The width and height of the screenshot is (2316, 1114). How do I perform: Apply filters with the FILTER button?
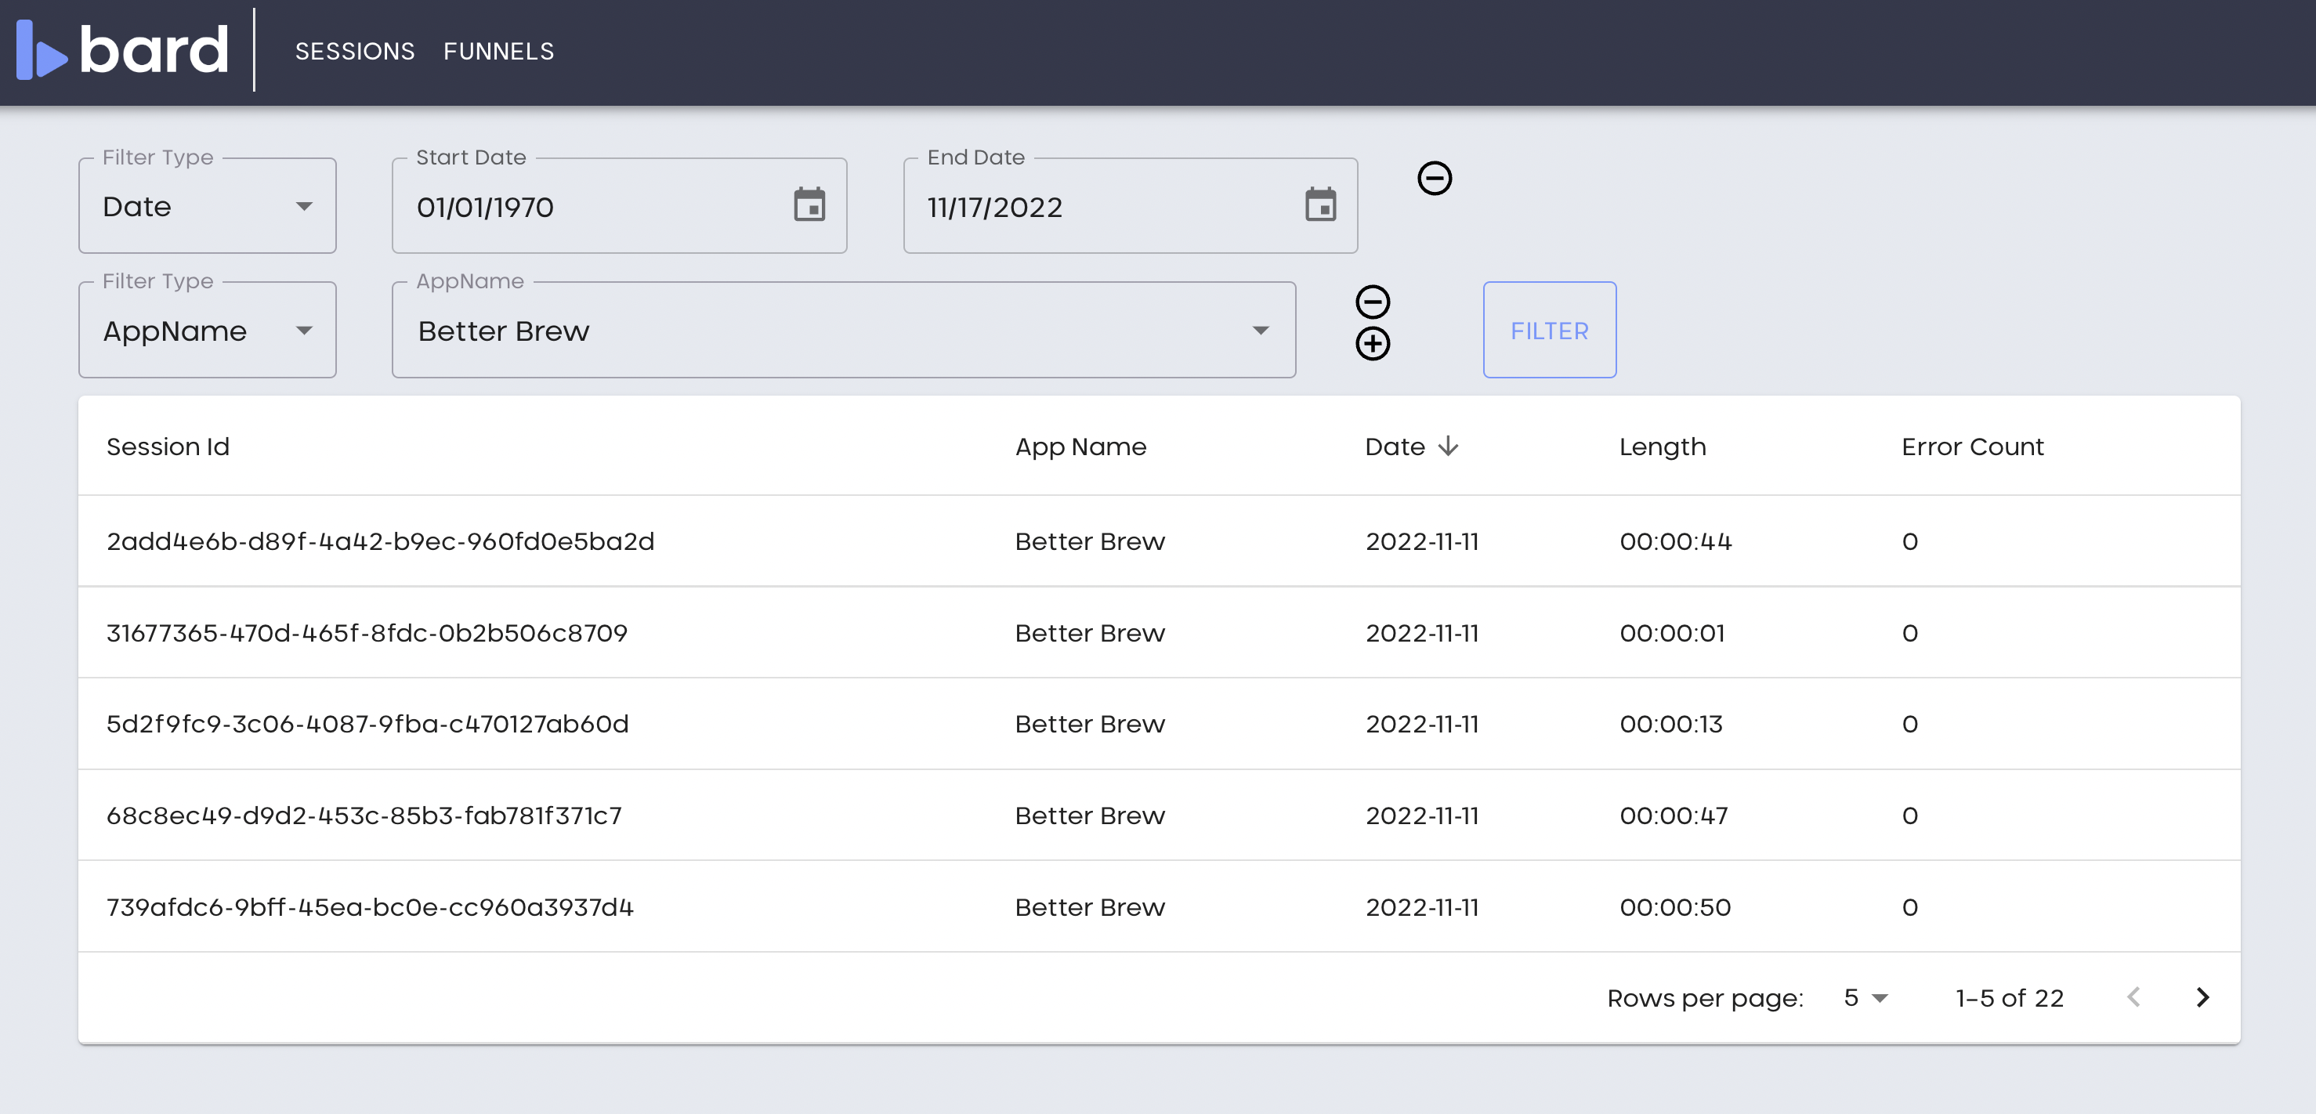(x=1549, y=330)
